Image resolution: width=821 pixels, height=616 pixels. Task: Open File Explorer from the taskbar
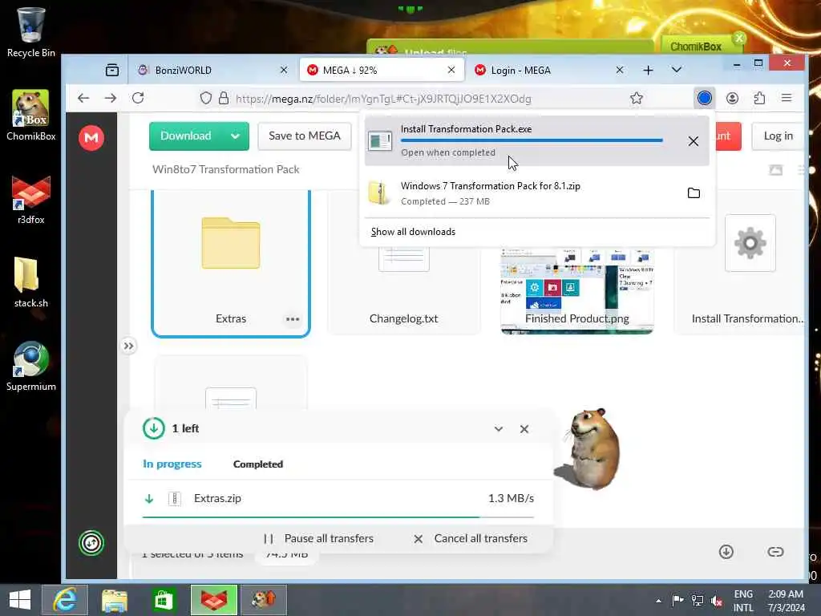coord(114,599)
